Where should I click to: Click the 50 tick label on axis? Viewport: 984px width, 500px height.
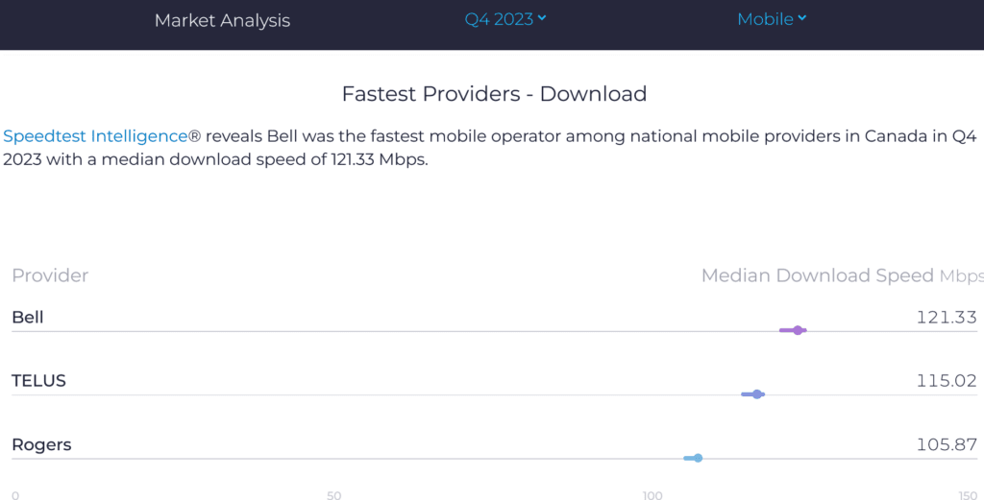(333, 495)
